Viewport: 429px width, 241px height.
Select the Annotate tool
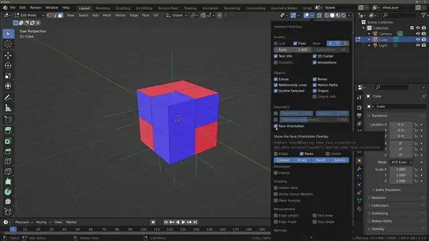8,98
